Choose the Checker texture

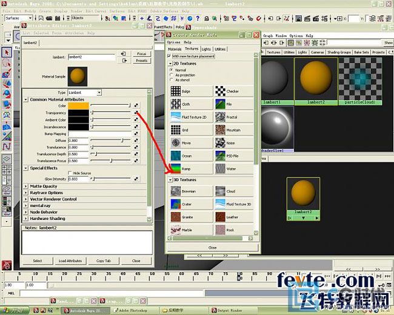pos(234,91)
